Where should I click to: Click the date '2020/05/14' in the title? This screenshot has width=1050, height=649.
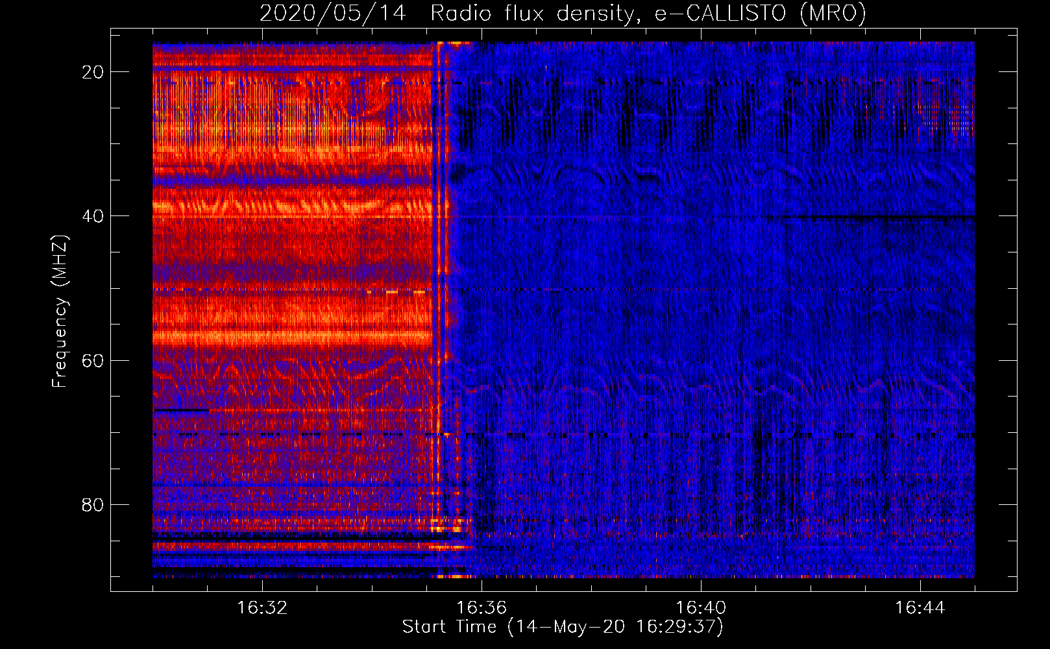coord(333,14)
